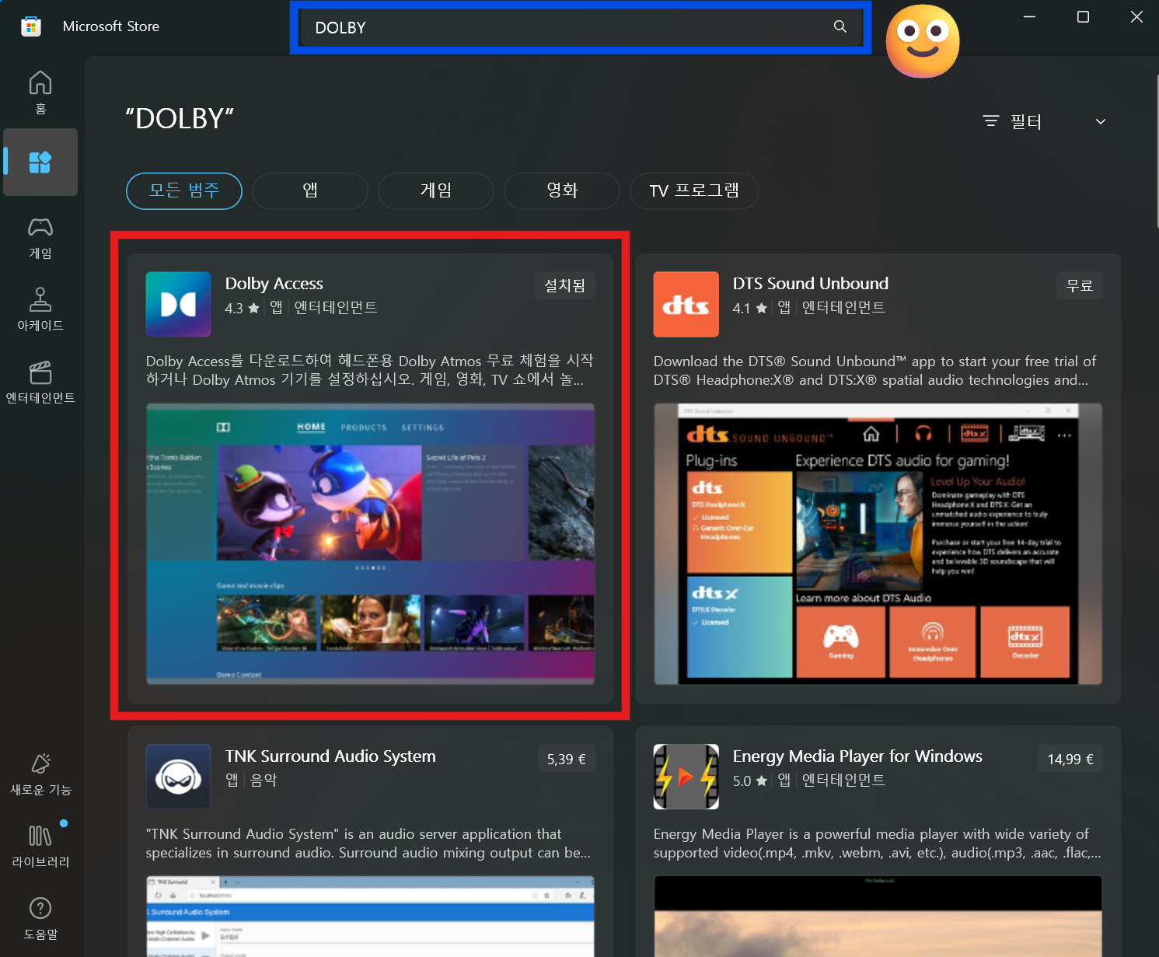Image resolution: width=1159 pixels, height=957 pixels.
Task: Click the 14,99 € price button
Action: point(1070,759)
